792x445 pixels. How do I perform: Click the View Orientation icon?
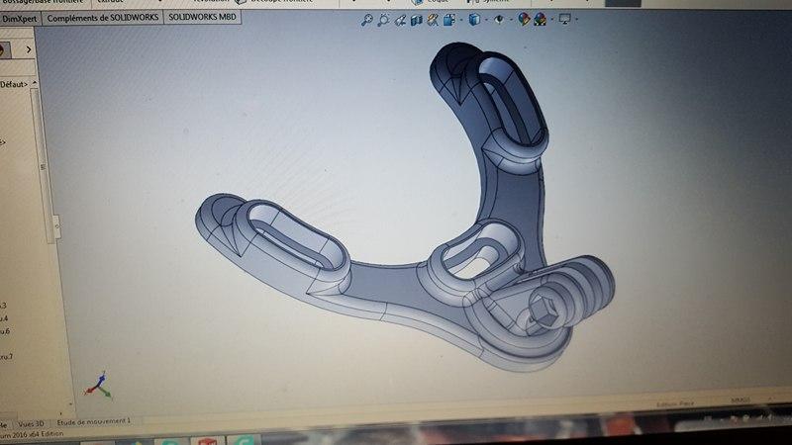coord(448,20)
